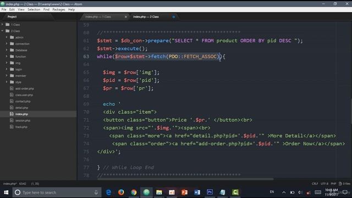Viewport: 352px width, 198px height.
Task: Click the unsaved-changes dot on the 2 Class tab
Action: tap(174, 17)
